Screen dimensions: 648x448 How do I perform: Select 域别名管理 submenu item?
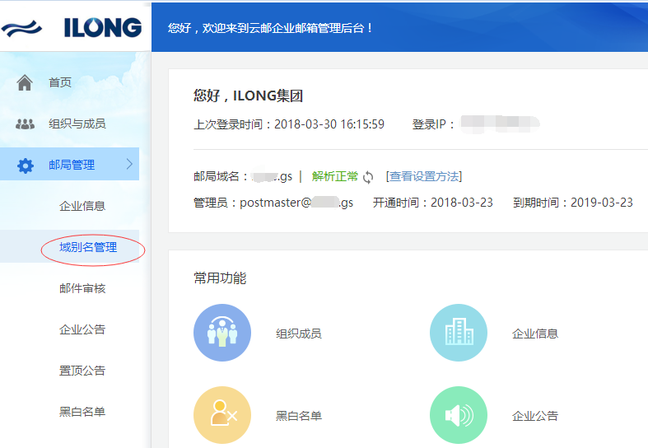pyautogui.click(x=88, y=247)
